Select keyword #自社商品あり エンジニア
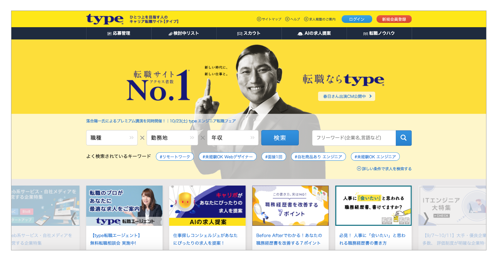The image size is (497, 259). coord(318,157)
